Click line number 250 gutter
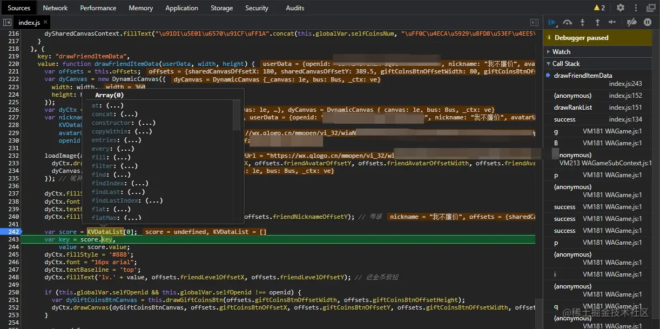 tap(14, 292)
